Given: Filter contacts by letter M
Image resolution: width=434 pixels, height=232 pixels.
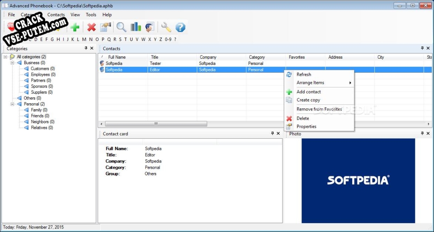Looking at the screenshot, I should 84,39.
